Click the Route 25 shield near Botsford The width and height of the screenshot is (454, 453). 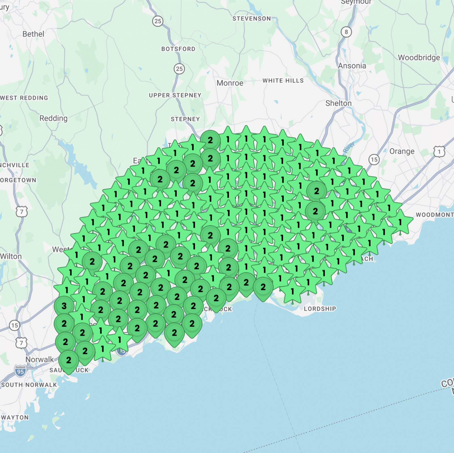tap(179, 69)
